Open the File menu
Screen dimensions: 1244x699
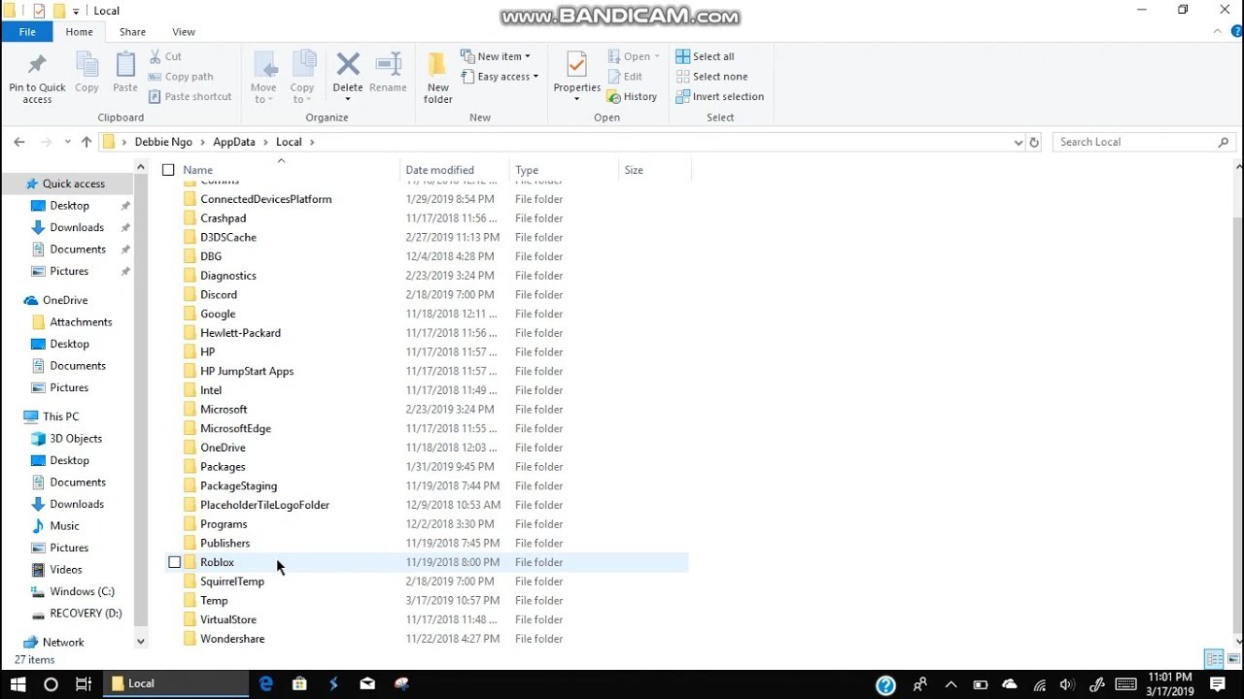[x=27, y=32]
